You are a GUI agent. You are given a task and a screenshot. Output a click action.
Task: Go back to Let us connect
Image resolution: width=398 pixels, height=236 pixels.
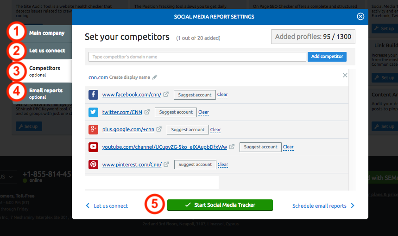(x=107, y=206)
